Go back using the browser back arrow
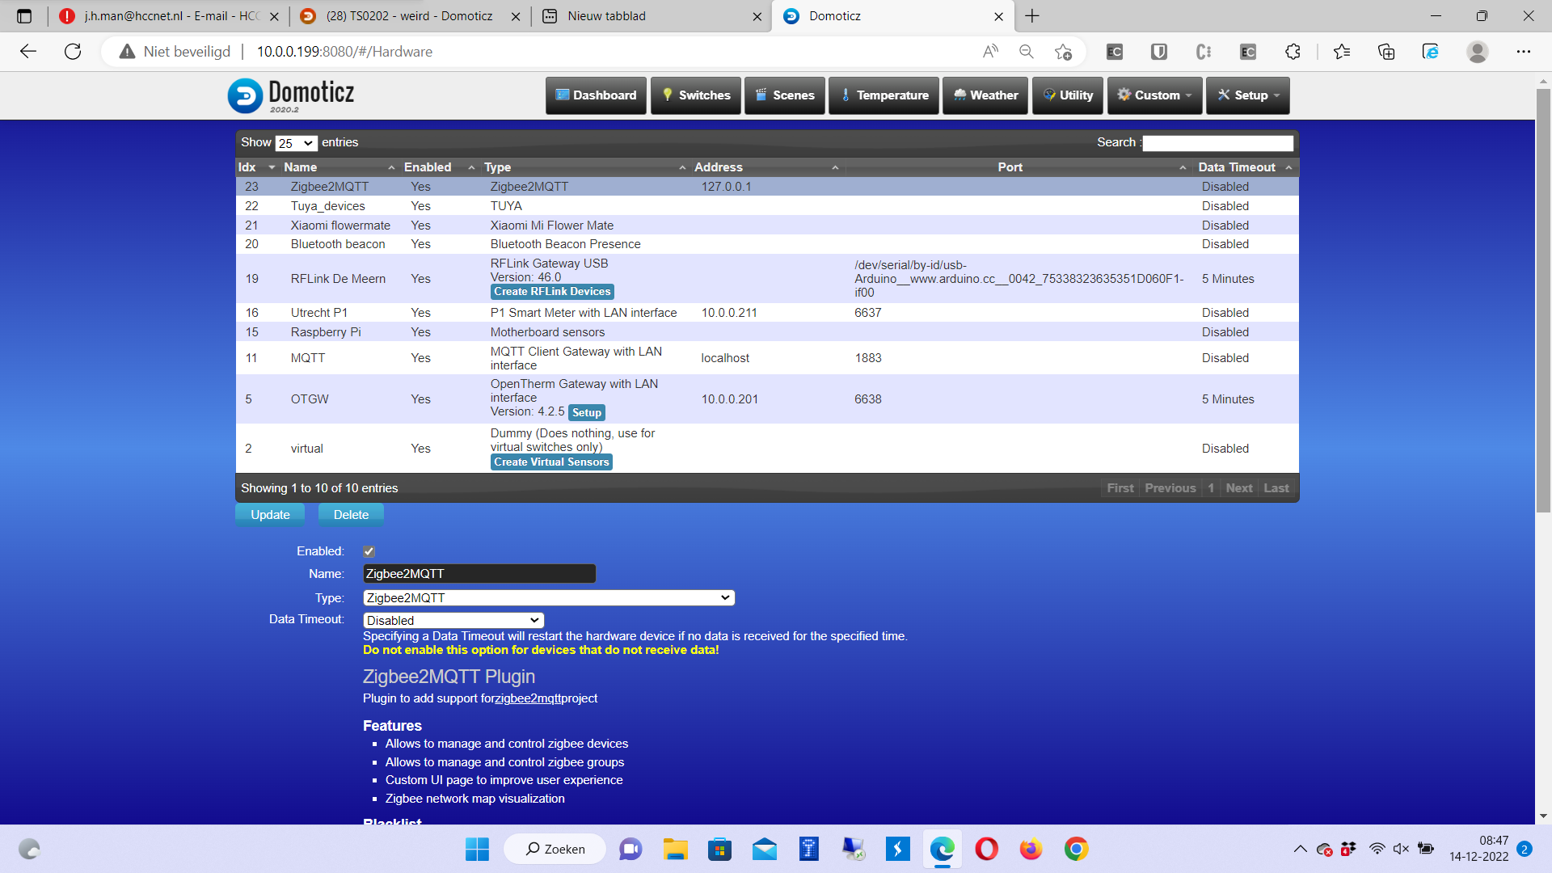Image resolution: width=1552 pixels, height=873 pixels. tap(28, 52)
